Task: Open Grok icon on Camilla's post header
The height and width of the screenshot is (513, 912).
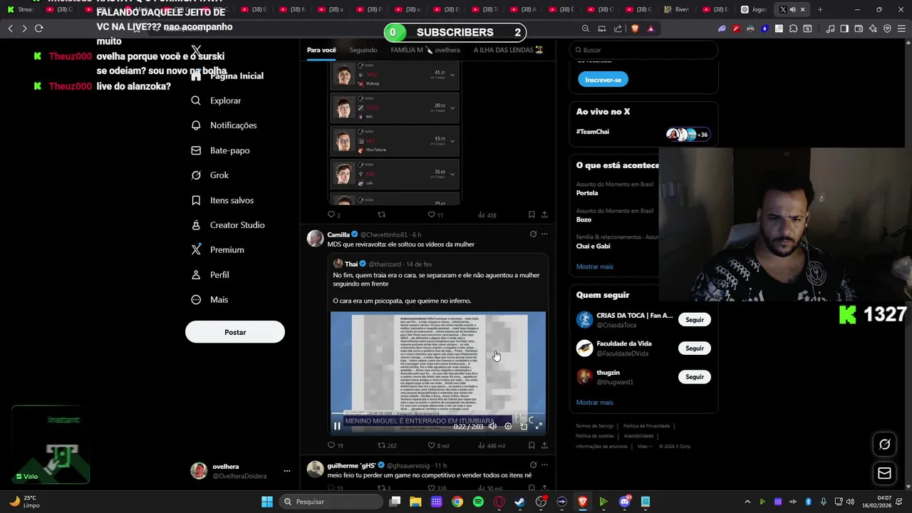Action: click(533, 234)
